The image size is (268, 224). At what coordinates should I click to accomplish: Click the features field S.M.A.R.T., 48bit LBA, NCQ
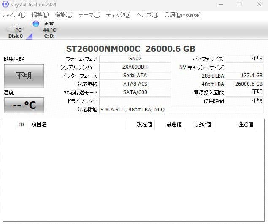tap(181, 110)
